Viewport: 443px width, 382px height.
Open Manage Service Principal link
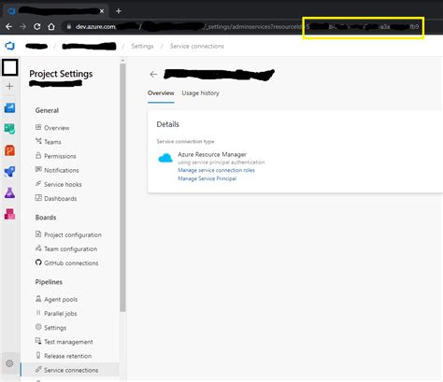207,178
